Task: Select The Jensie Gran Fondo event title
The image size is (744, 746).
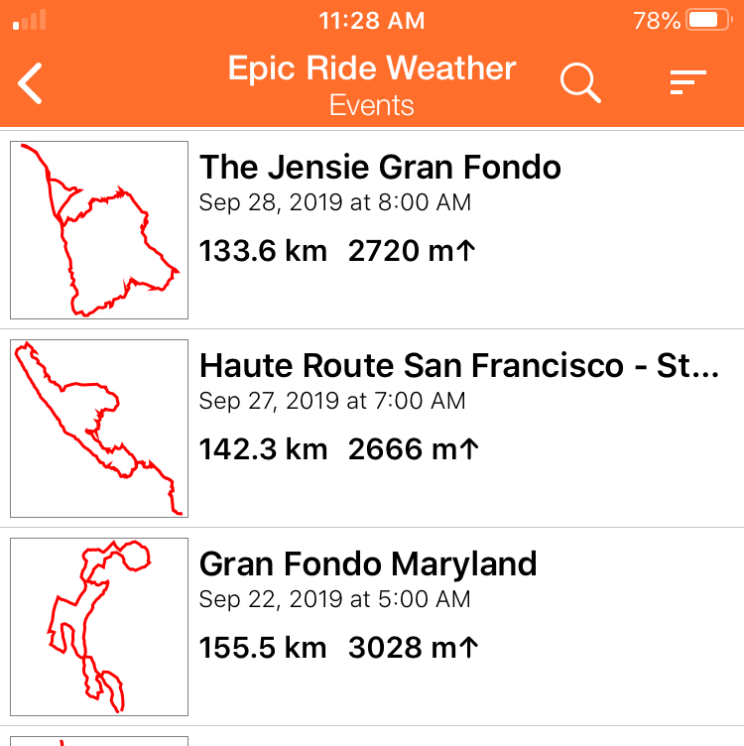Action: [x=380, y=167]
